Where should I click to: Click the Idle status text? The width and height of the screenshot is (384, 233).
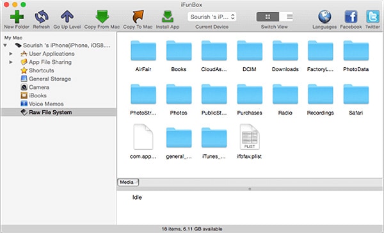[137, 197]
